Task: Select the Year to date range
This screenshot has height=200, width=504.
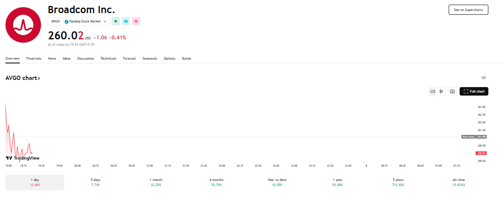Action: pos(277,182)
